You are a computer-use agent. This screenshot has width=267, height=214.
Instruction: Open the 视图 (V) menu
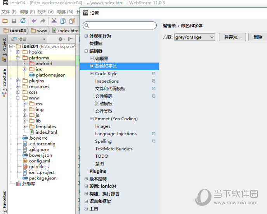[46, 12]
